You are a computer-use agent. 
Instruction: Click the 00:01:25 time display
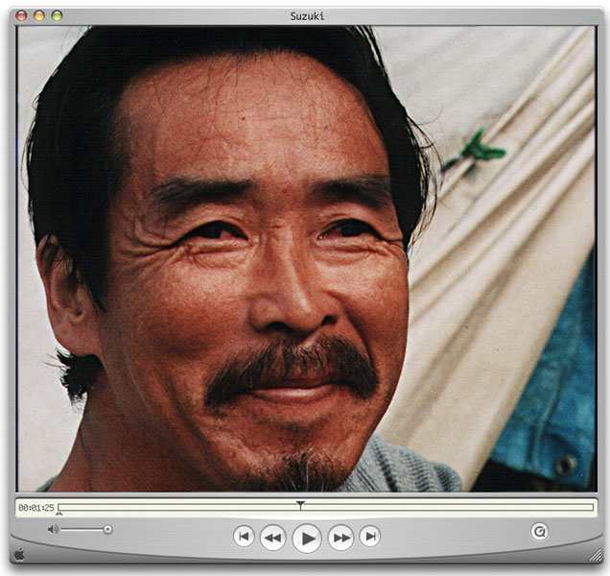[x=36, y=508]
